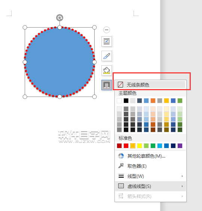The width and height of the screenshot is (202, 211).
Task: Click the color wheel icon for 其他轮廓颜色
Action: [x=121, y=156]
